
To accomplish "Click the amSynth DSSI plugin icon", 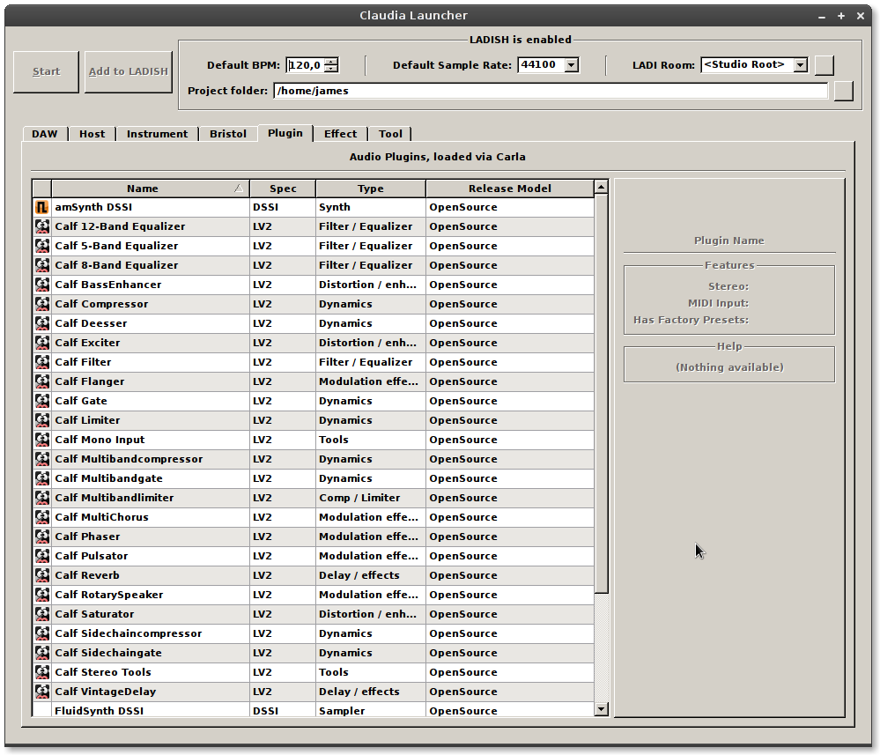I will tap(41, 207).
